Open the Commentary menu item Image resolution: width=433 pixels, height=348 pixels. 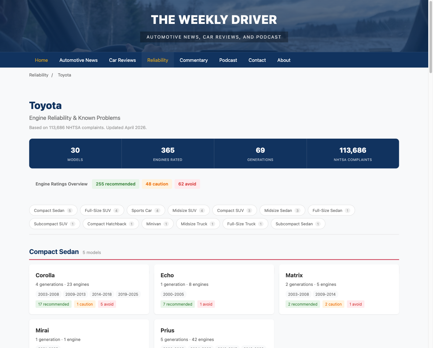click(194, 60)
